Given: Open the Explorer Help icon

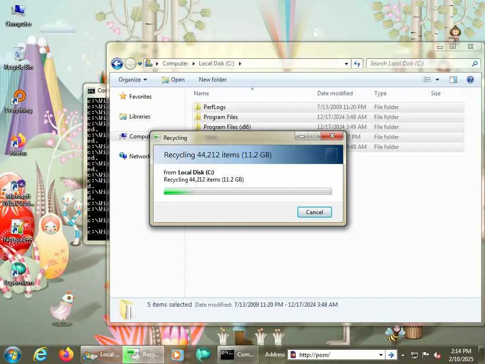Looking at the screenshot, I should pyautogui.click(x=470, y=80).
